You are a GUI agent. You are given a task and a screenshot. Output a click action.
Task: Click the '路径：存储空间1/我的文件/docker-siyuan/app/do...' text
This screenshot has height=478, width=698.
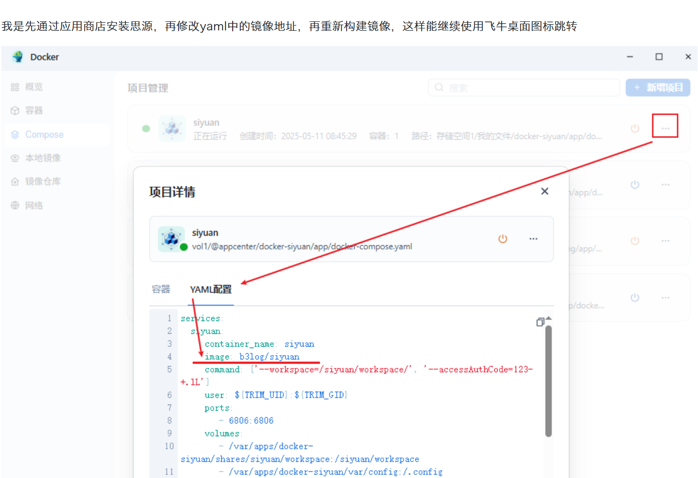pos(507,137)
